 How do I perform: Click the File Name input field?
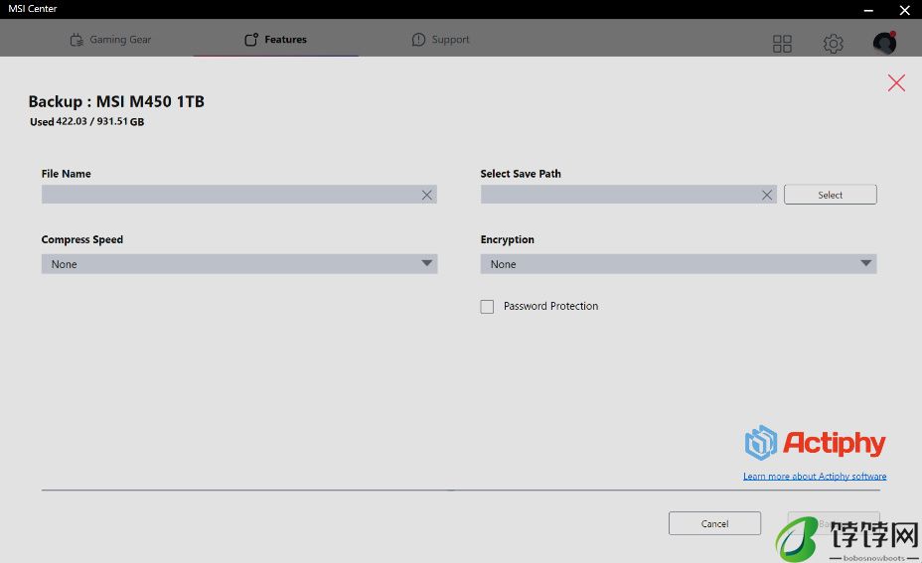tap(238, 195)
